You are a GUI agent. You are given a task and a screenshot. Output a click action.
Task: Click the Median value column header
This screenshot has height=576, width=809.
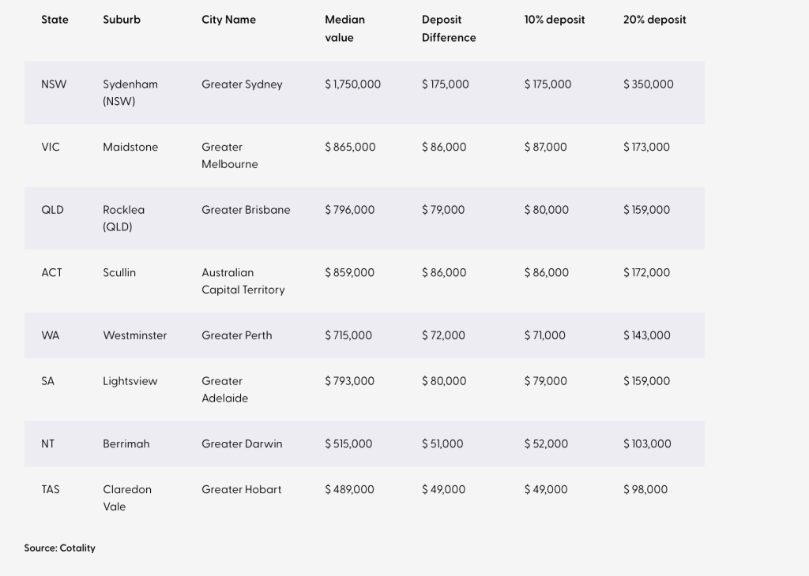pyautogui.click(x=344, y=28)
